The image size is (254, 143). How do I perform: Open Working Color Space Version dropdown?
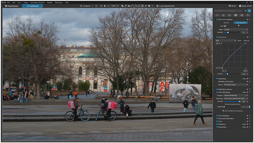pyautogui.click(x=236, y=85)
